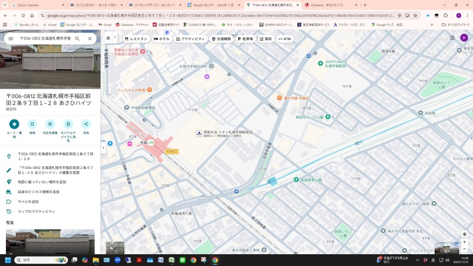Screen dimensions: 473x266
Task: Click the Route directions button
Action: 14,124
